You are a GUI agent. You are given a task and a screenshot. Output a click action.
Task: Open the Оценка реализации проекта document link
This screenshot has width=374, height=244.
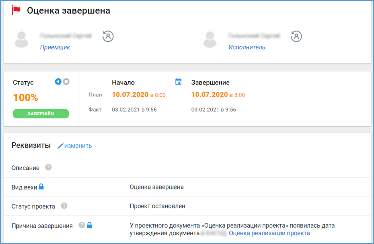(x=269, y=233)
